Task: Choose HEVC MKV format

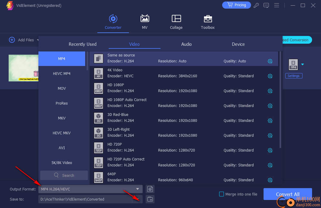Action: [62, 133]
